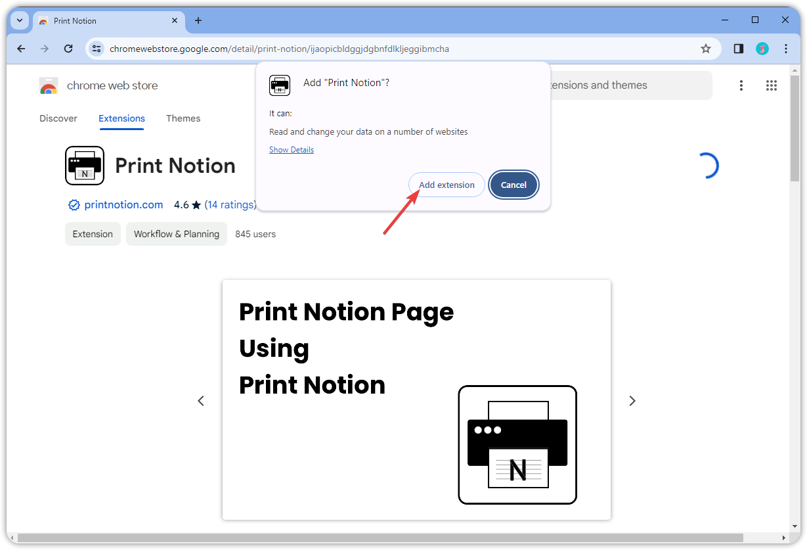This screenshot has height=550, width=807.
Task: Click the Add extension button
Action: point(447,185)
